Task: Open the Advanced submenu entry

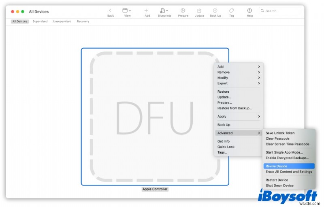Action: pos(239,133)
